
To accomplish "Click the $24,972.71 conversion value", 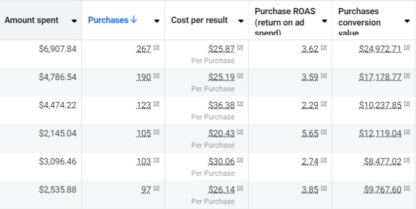I will click(380, 49).
